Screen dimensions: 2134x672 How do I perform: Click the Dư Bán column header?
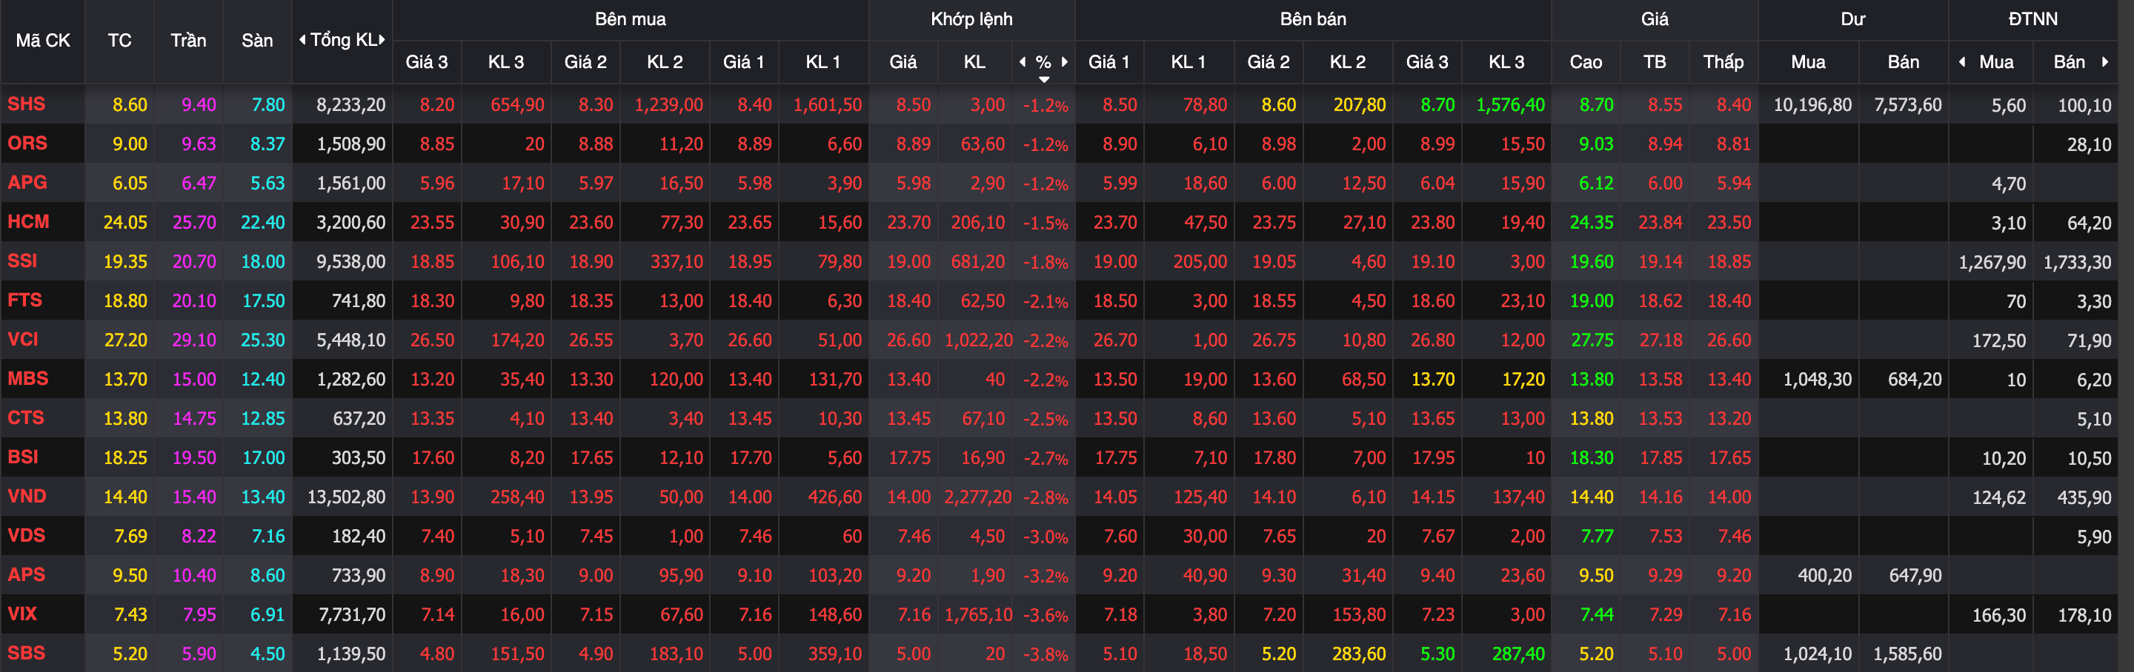(1903, 62)
